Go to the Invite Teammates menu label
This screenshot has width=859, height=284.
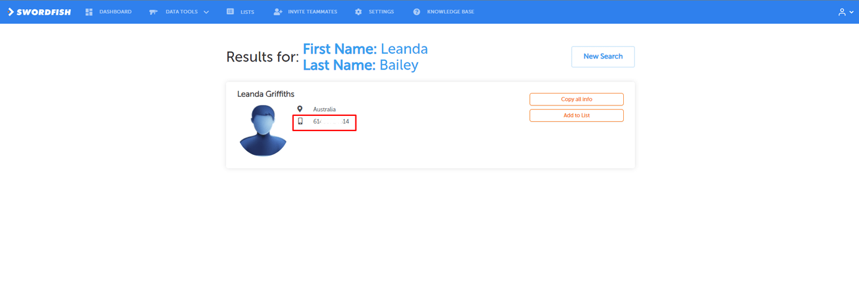point(312,12)
